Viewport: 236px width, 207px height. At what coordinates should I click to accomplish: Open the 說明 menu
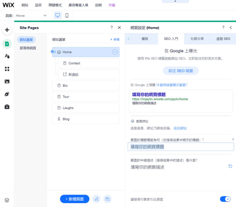(99, 5)
